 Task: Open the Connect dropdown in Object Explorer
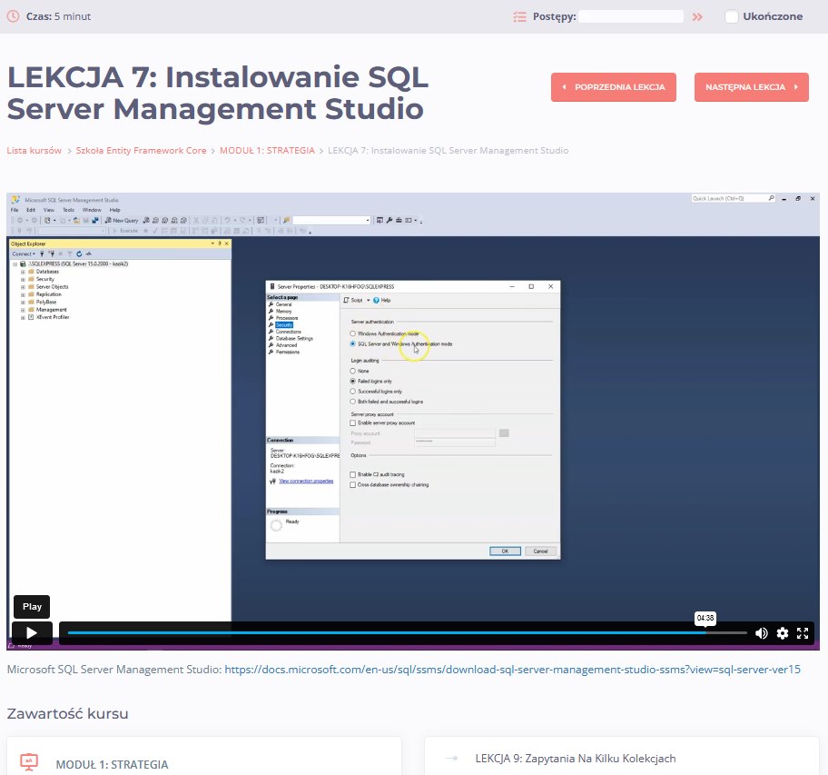[x=24, y=254]
